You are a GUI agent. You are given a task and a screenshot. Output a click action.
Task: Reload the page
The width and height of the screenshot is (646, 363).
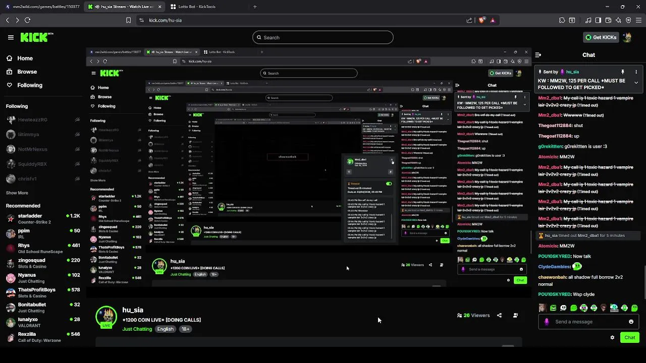click(x=27, y=20)
